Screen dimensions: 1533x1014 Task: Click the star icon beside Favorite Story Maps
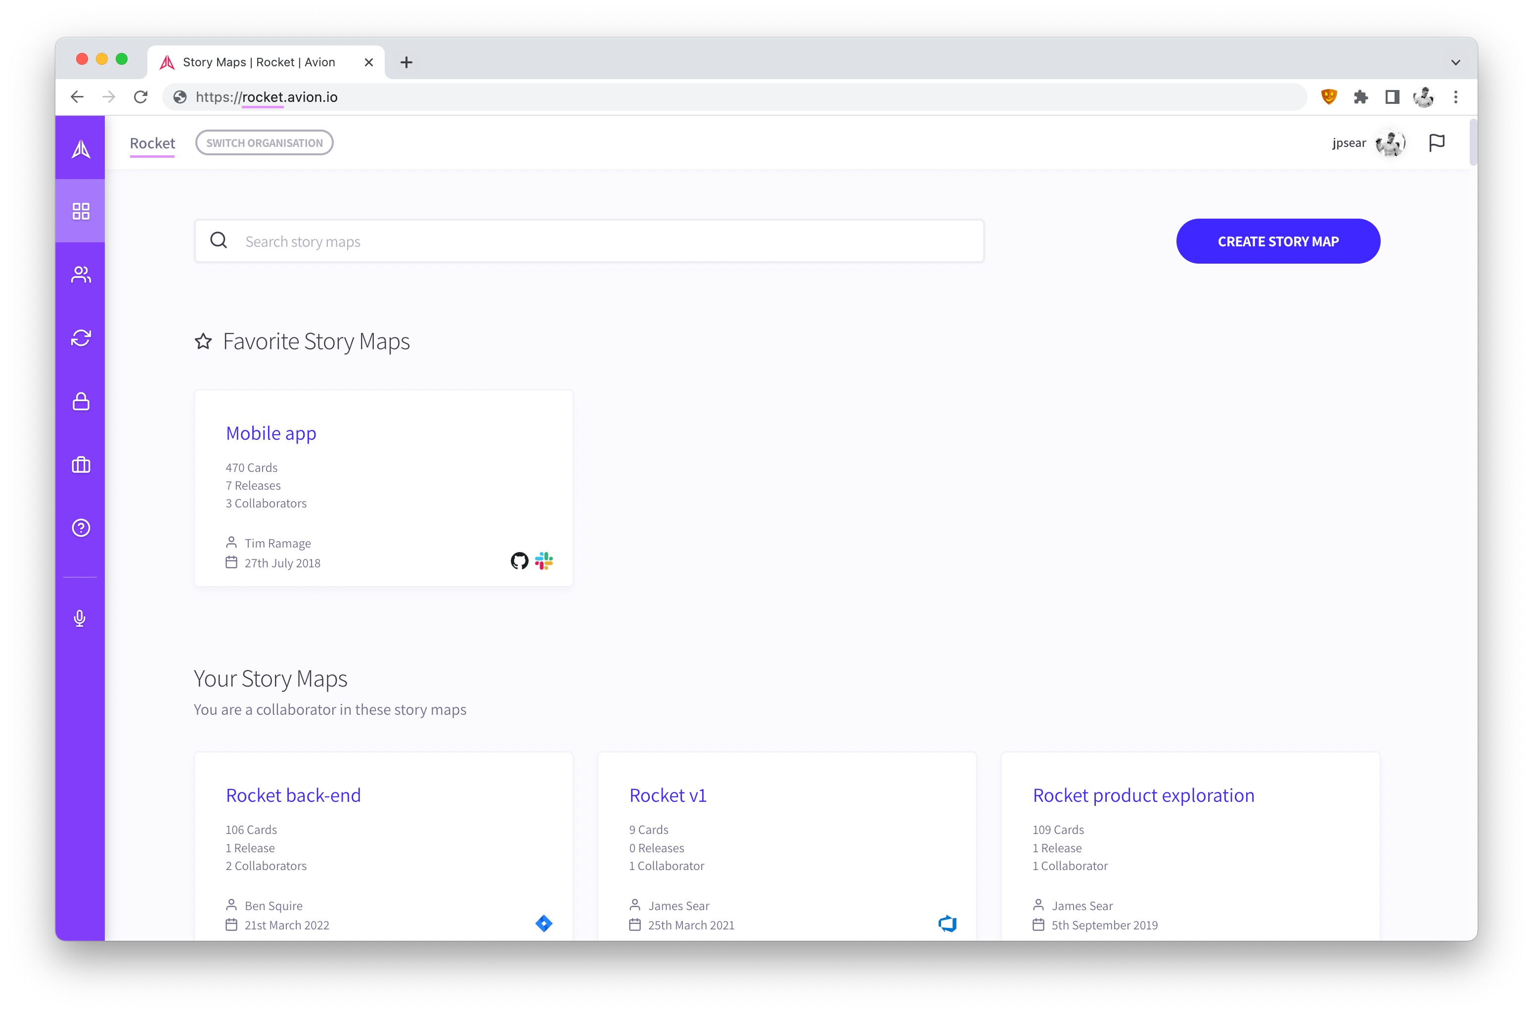pos(203,341)
